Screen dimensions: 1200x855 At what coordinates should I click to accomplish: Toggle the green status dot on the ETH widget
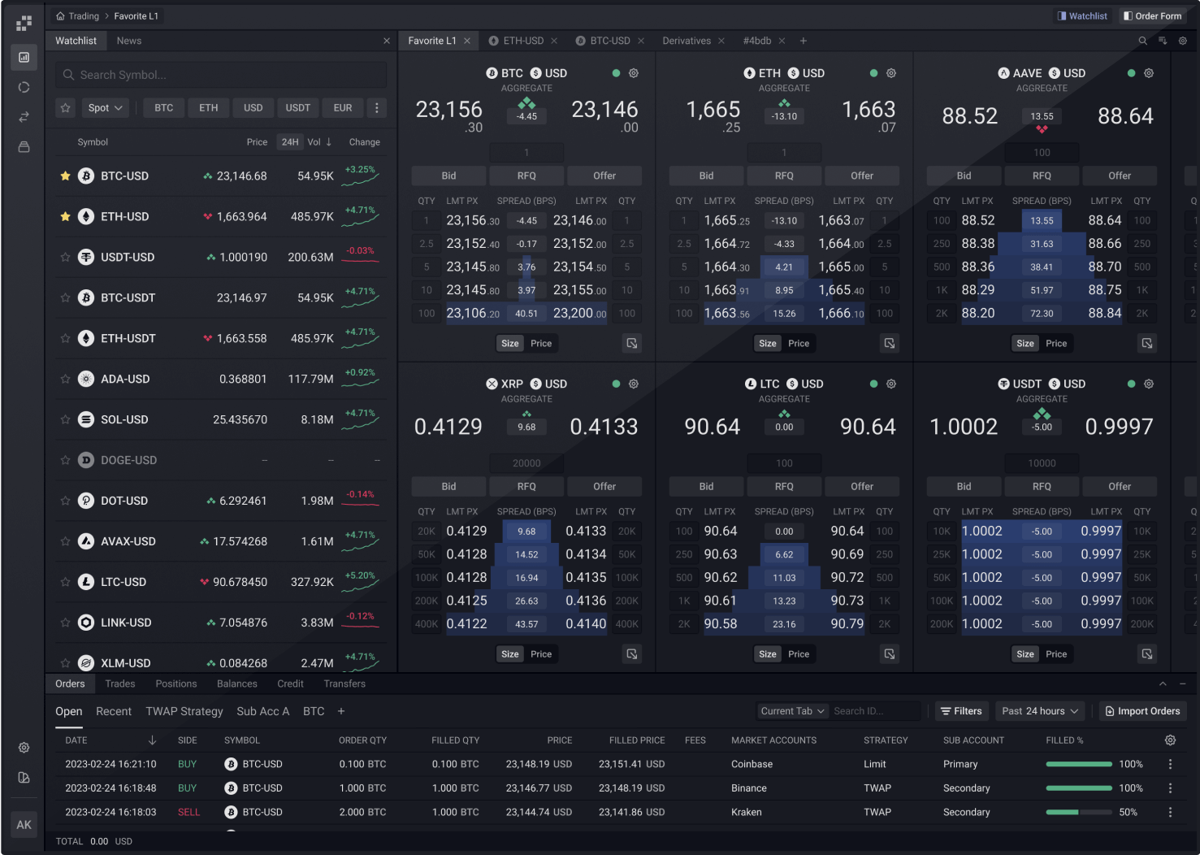tap(873, 72)
